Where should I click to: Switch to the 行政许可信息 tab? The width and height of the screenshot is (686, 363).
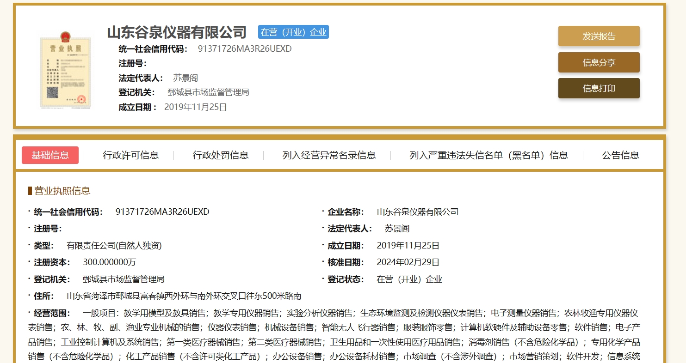130,155
